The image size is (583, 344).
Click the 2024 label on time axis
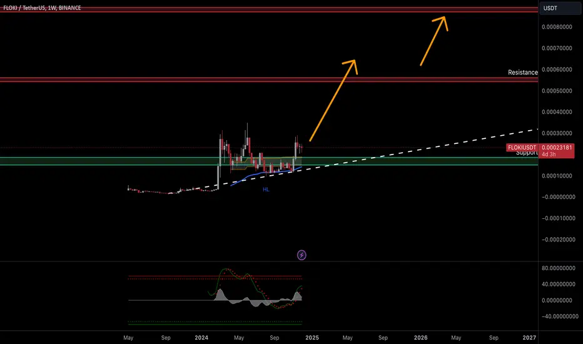pyautogui.click(x=201, y=338)
